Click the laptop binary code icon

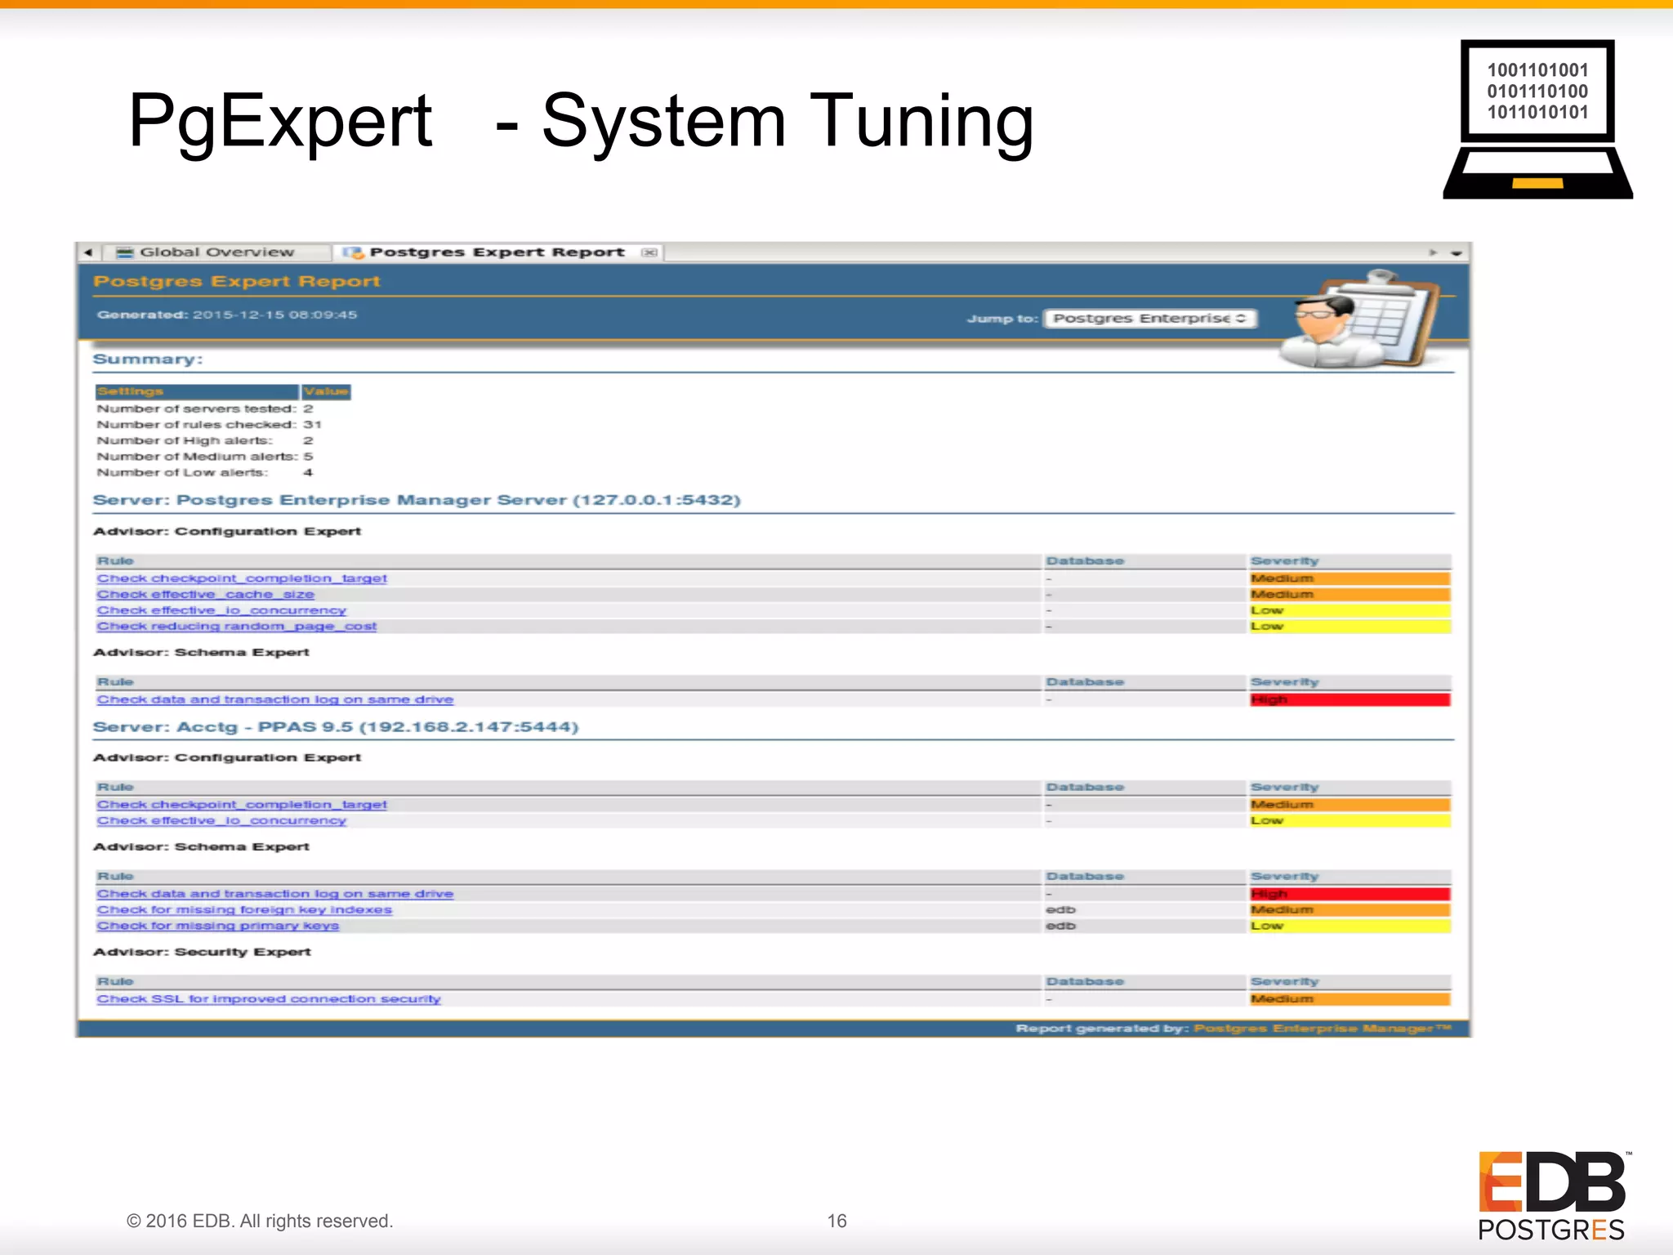pos(1537,119)
